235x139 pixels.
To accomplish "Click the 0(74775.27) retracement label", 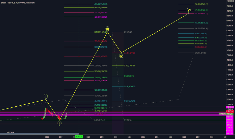I will coord(128,32).
